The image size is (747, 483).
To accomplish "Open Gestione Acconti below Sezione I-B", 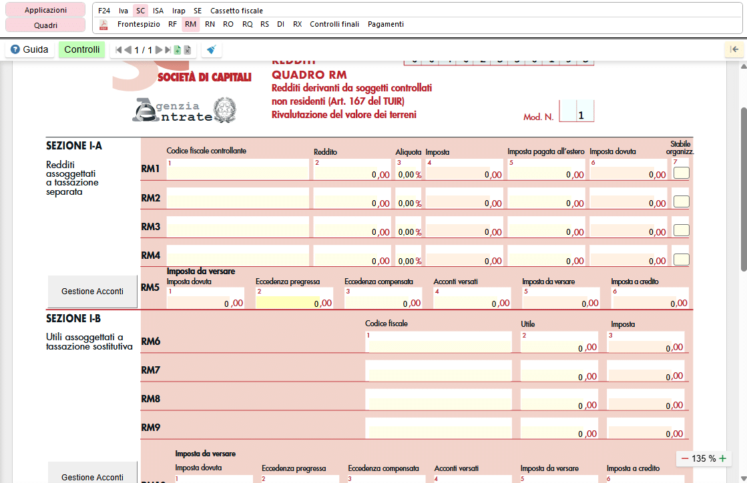I will 92,472.
